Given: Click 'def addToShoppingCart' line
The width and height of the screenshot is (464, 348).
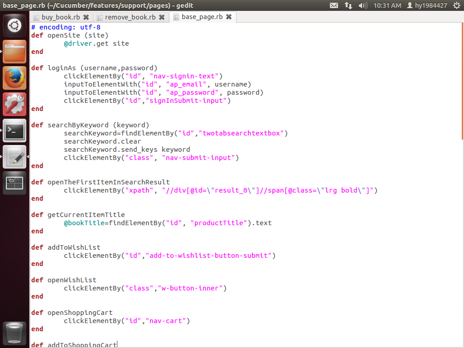Looking at the screenshot, I should tap(74, 344).
